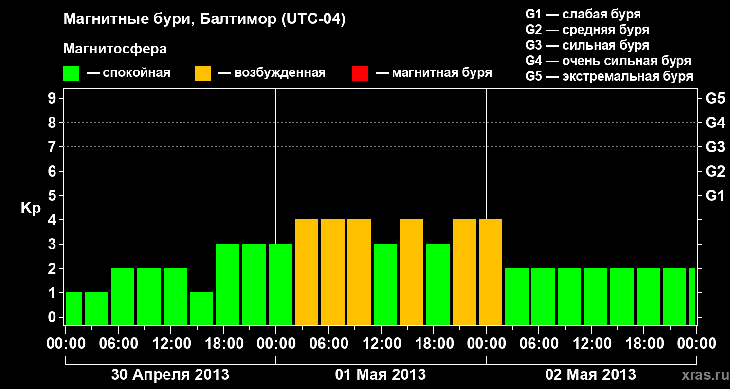Click the last '00:00' label at the chart end
The width and height of the screenshot is (730, 389).
[x=696, y=344]
